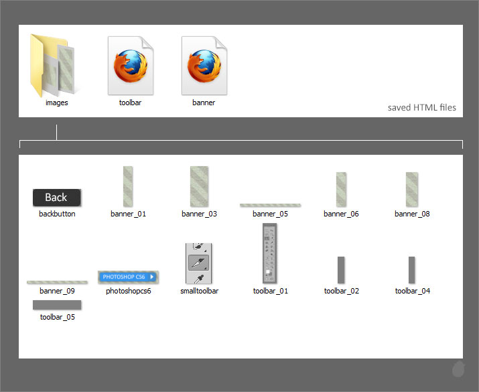Select the banner_06 image file

point(341,189)
